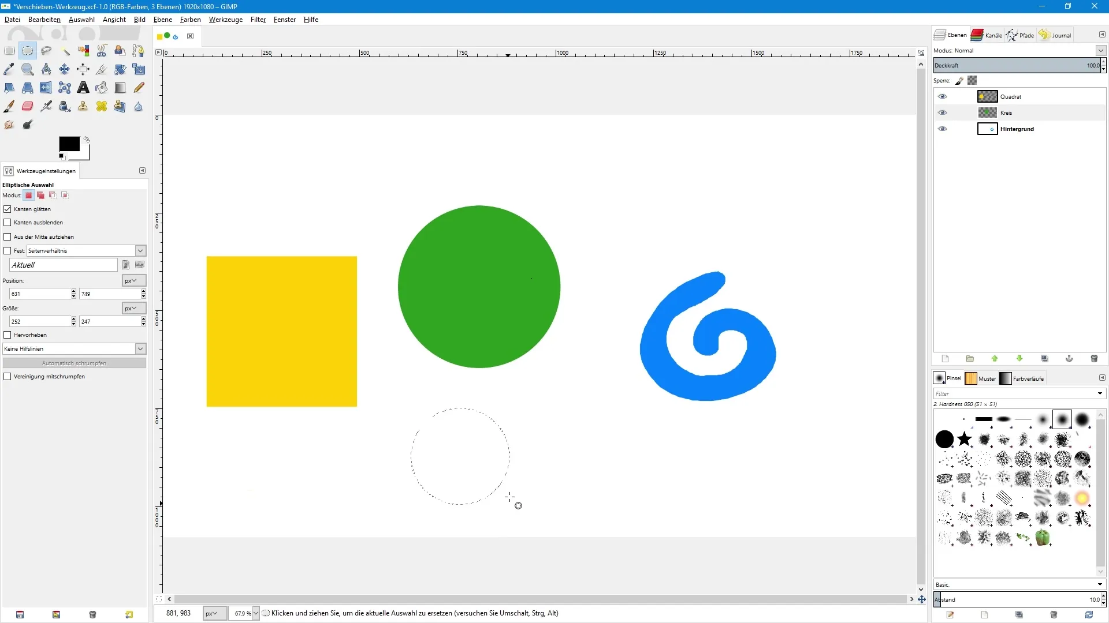Switch to the Kanäle tab
Viewport: 1109px width, 623px height.
click(x=987, y=35)
